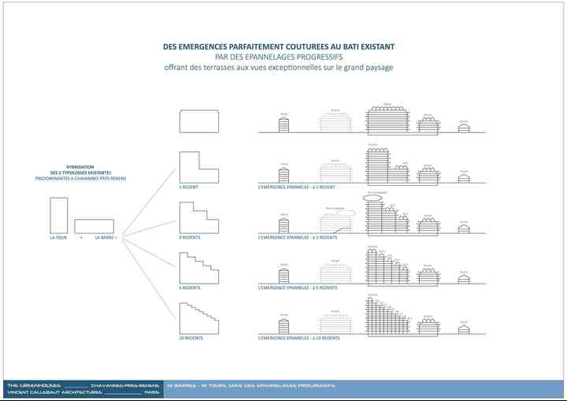The width and height of the screenshot is (567, 401).
Task: Click 'The Greenhouses' text in dark footer
Action: coord(28,385)
